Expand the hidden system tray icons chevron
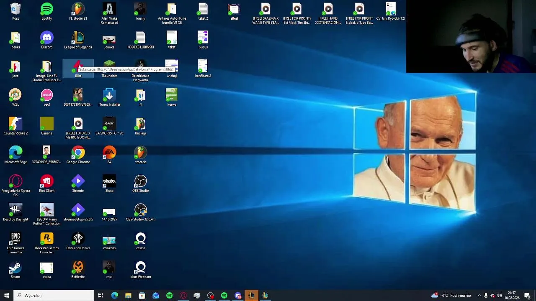The height and width of the screenshot is (301, 536). pos(479,296)
